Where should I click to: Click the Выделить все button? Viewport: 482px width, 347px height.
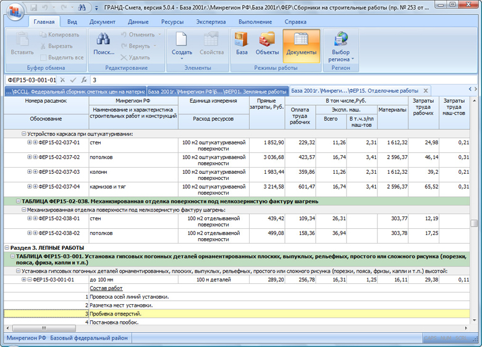(x=62, y=58)
